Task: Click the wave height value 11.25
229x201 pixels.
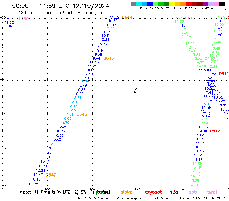Action: 92,66
